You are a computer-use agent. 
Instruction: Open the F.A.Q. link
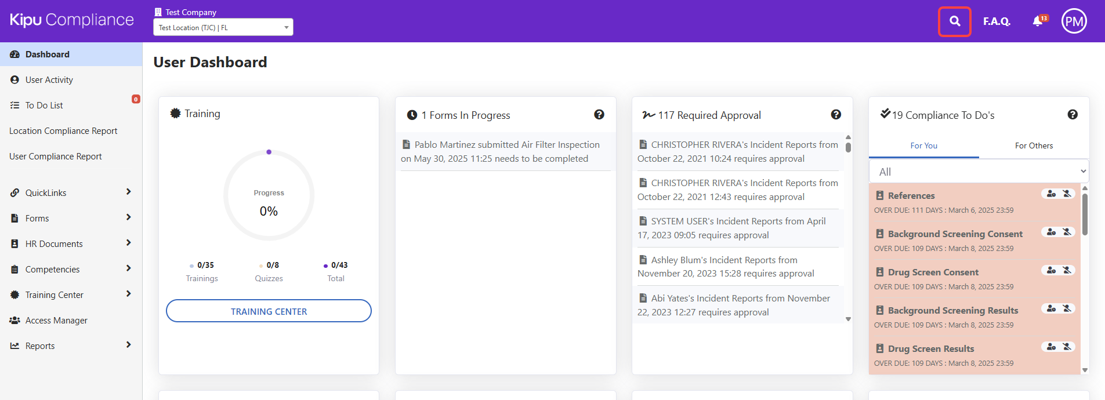point(996,21)
